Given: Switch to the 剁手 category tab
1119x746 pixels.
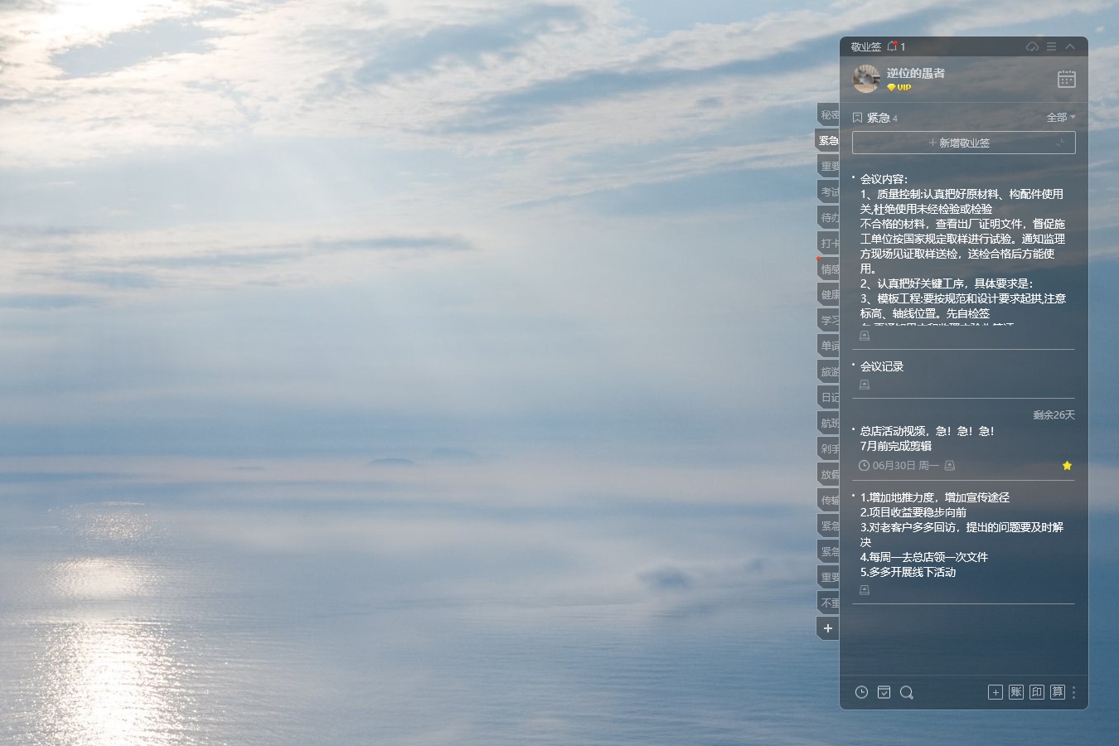Looking at the screenshot, I should (829, 448).
